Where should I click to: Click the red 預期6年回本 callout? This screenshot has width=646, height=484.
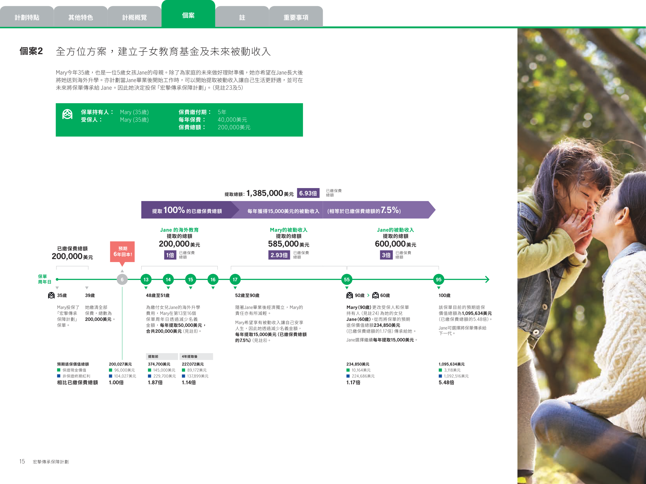pyautogui.click(x=122, y=251)
